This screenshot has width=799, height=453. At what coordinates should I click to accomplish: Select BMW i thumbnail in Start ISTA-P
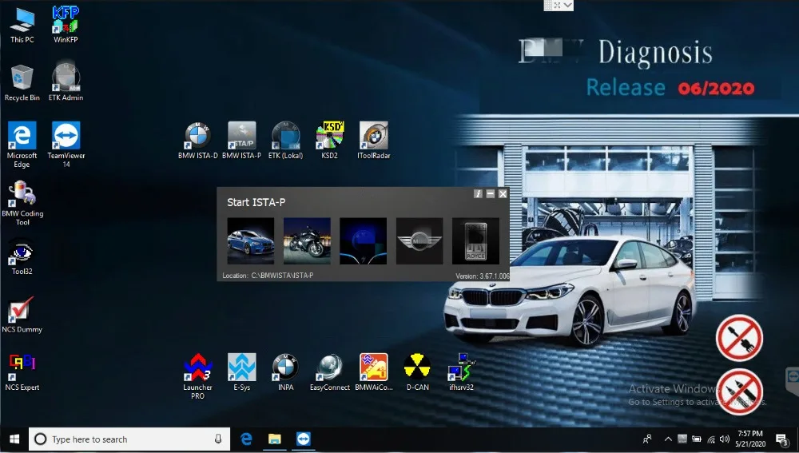(363, 241)
